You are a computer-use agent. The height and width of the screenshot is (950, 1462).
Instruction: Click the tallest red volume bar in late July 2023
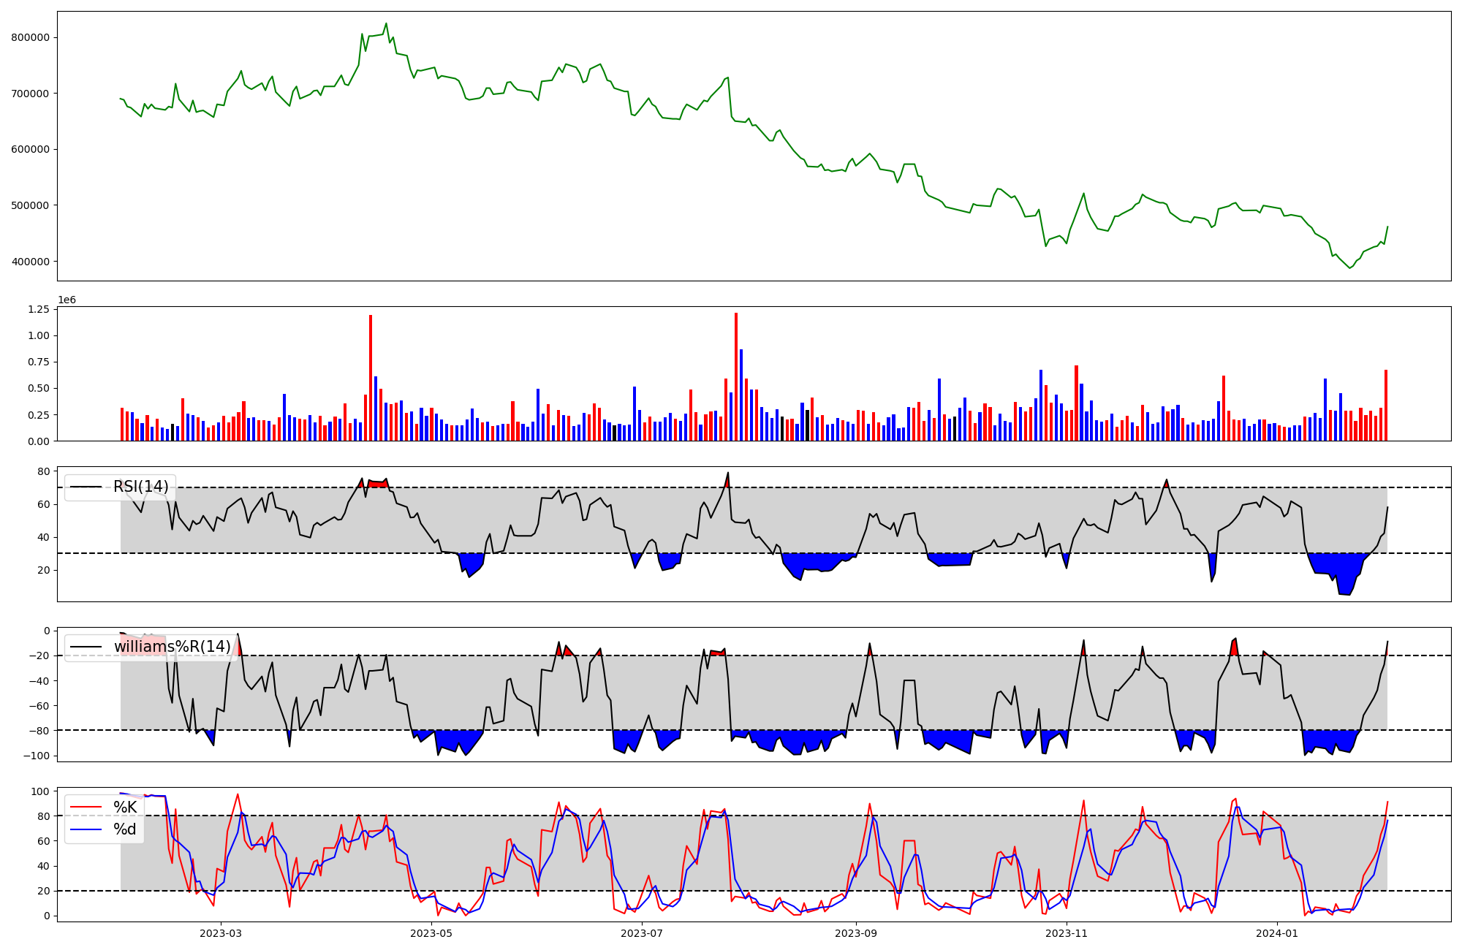click(736, 376)
